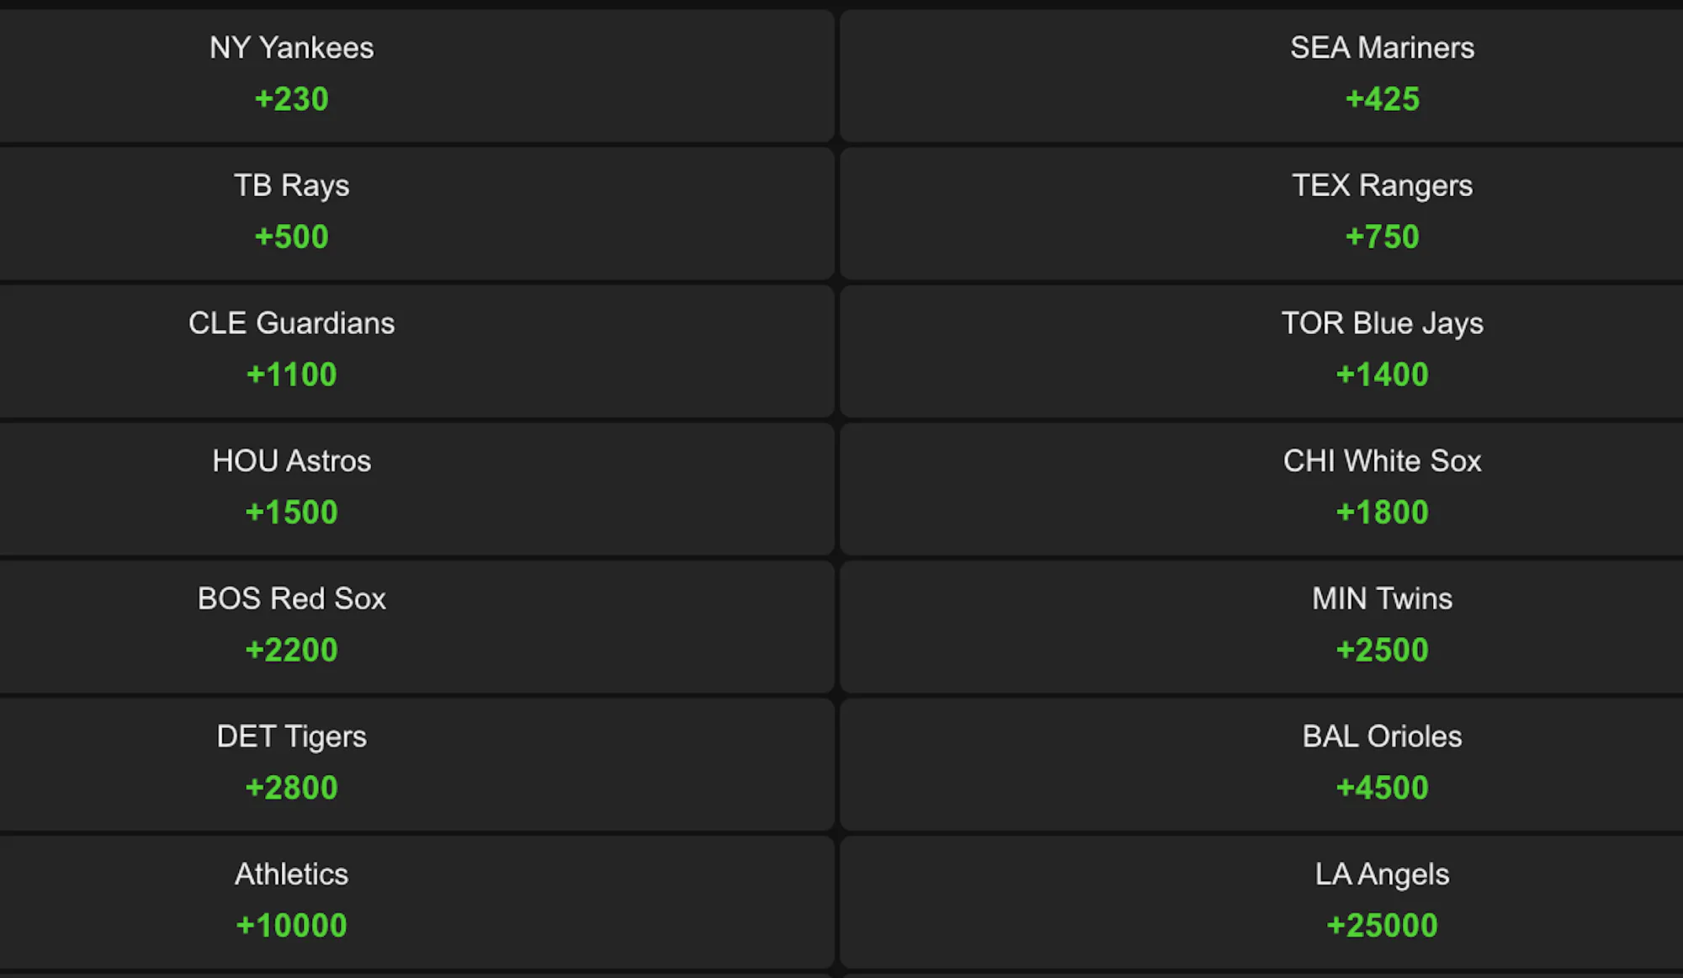Viewport: 1683px width, 978px height.
Task: Click the +1800 odds value
Action: [x=1382, y=513]
